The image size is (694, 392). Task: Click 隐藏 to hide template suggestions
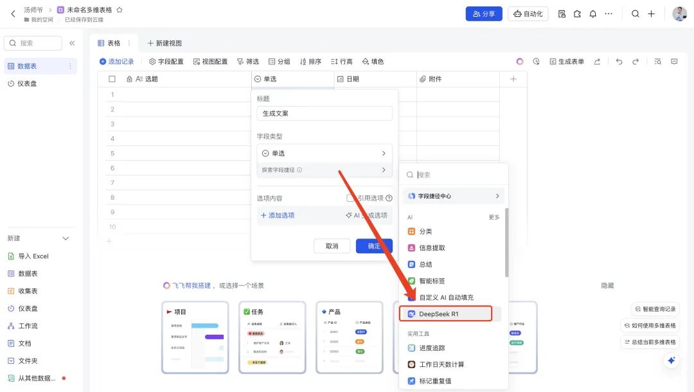coord(607,286)
